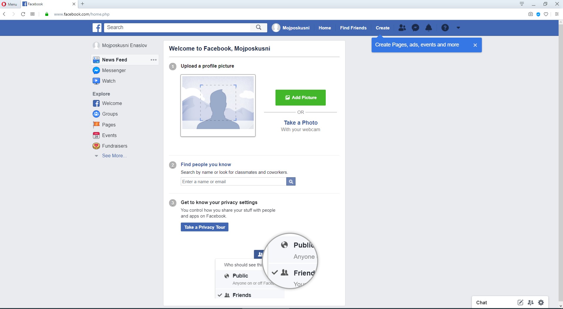Dismiss the Create Pages tooltip
Image resolution: width=563 pixels, height=309 pixels.
[475, 45]
